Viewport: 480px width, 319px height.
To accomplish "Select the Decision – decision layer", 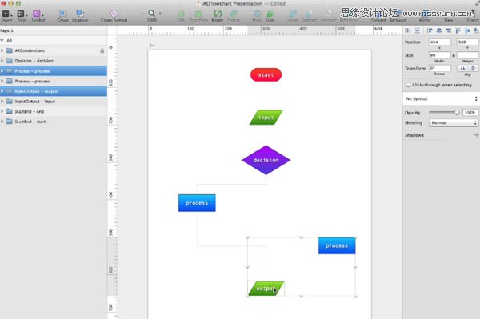I will (54, 61).
